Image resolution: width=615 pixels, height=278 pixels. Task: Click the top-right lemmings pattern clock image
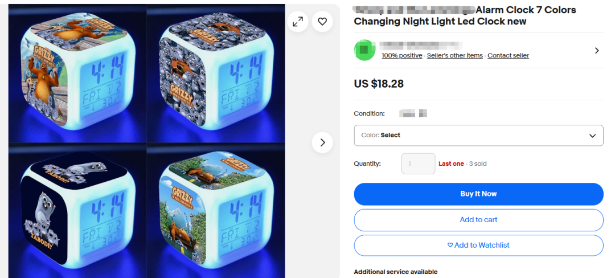pos(216,73)
